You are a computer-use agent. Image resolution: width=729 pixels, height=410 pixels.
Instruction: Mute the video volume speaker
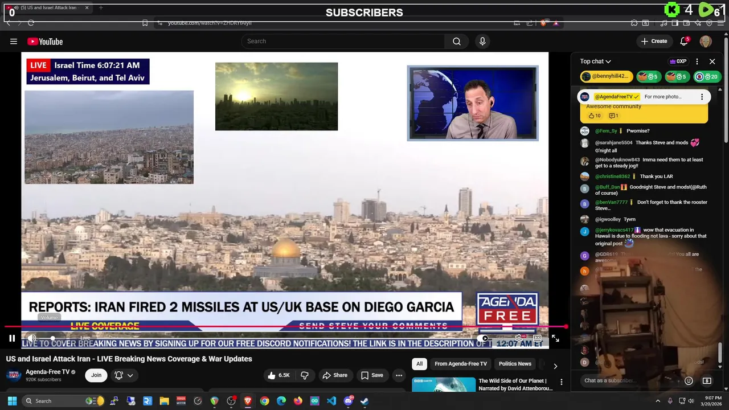click(x=32, y=338)
